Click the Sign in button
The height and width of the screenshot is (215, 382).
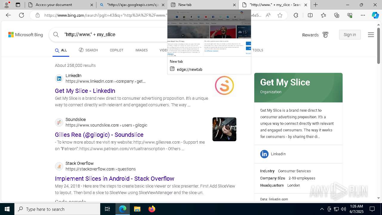[x=350, y=35]
